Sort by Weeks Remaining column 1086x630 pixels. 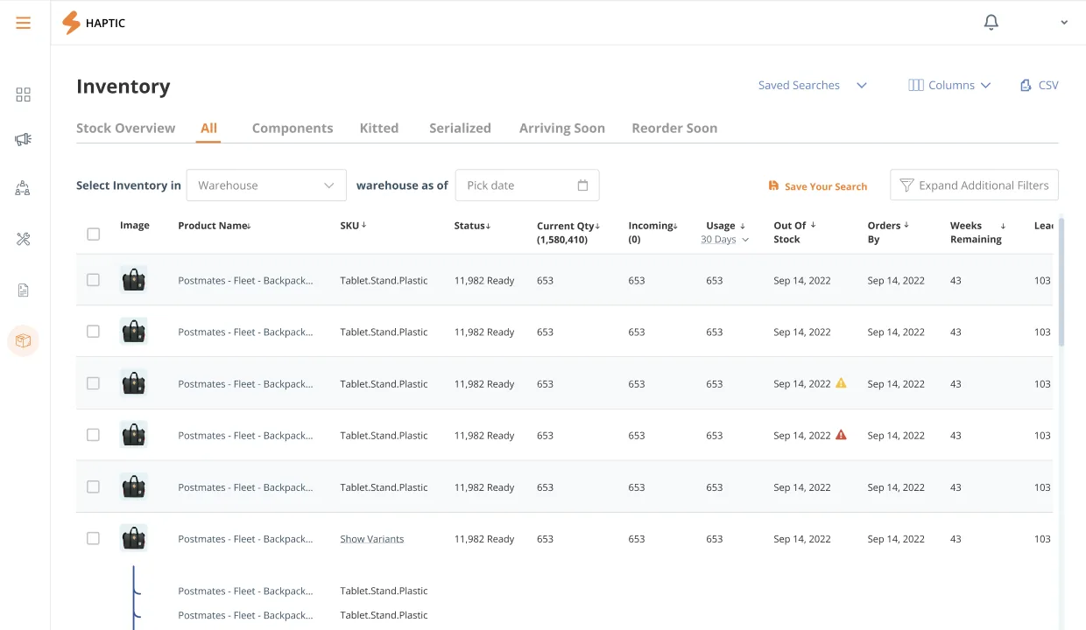pos(977,232)
